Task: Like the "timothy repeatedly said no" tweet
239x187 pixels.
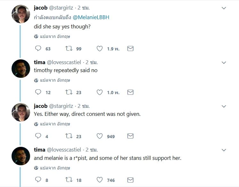Action: pos(100,92)
